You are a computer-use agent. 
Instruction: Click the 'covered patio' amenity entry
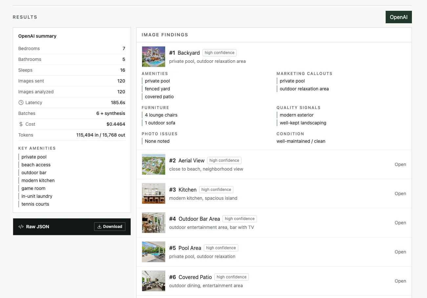click(x=159, y=97)
